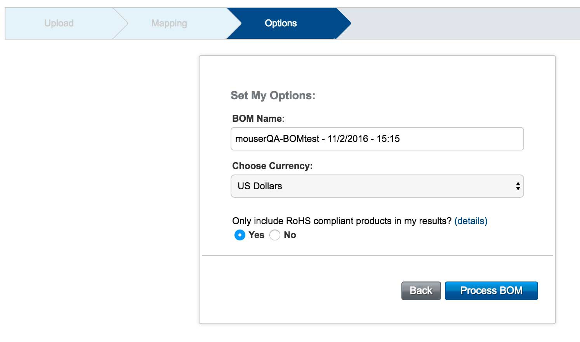
Task: Click the Process BOM button
Action: 491,291
